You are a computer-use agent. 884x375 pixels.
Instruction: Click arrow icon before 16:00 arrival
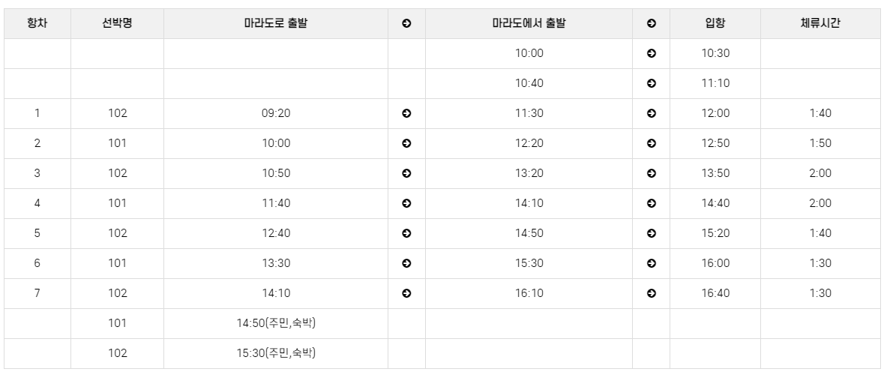(x=651, y=263)
